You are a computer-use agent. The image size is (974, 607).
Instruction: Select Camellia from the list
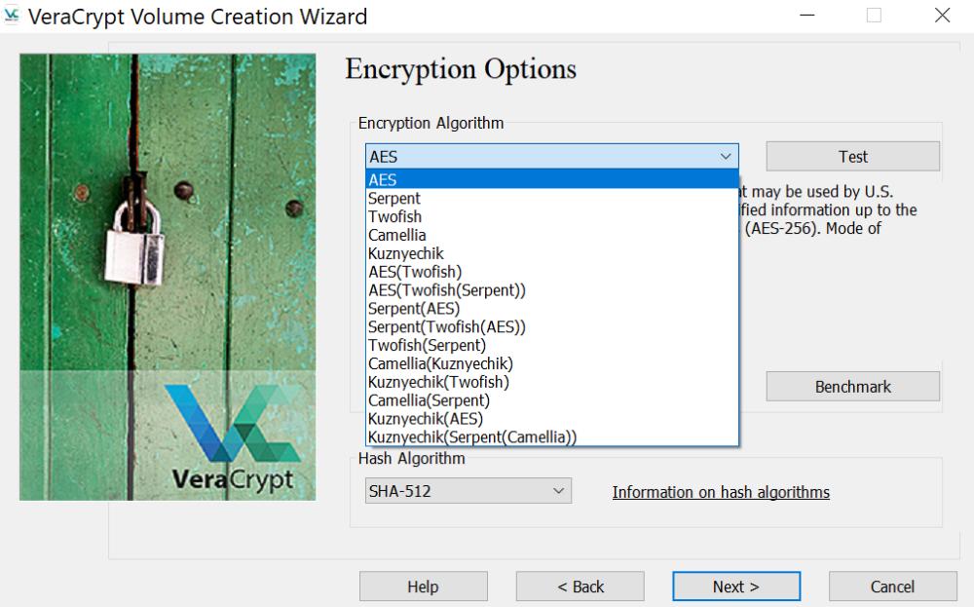point(552,235)
